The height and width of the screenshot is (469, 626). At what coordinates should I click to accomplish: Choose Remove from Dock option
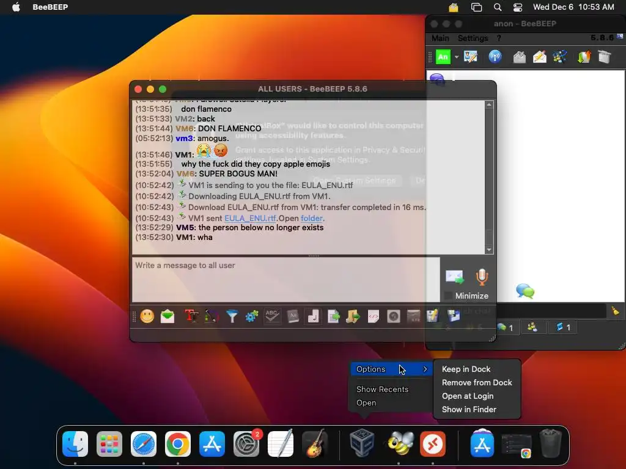coord(477,383)
